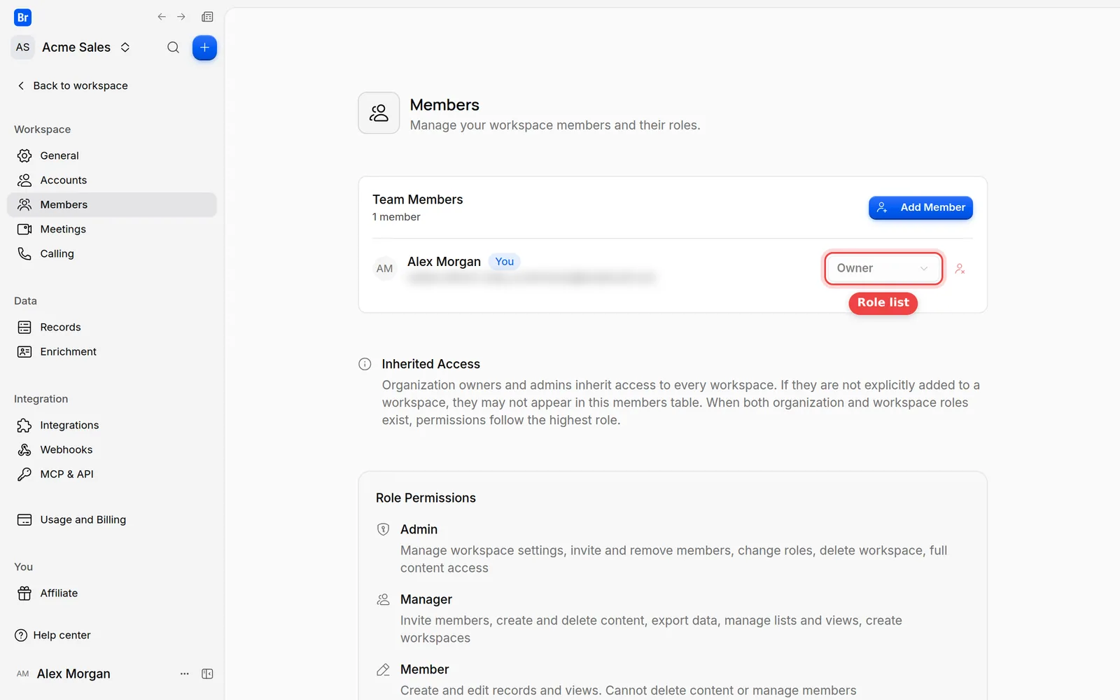Click the '1 member' count text
Image resolution: width=1120 pixels, height=700 pixels.
click(x=396, y=217)
